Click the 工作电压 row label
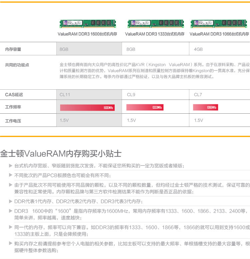This screenshot has height=259, width=250. 13,121
